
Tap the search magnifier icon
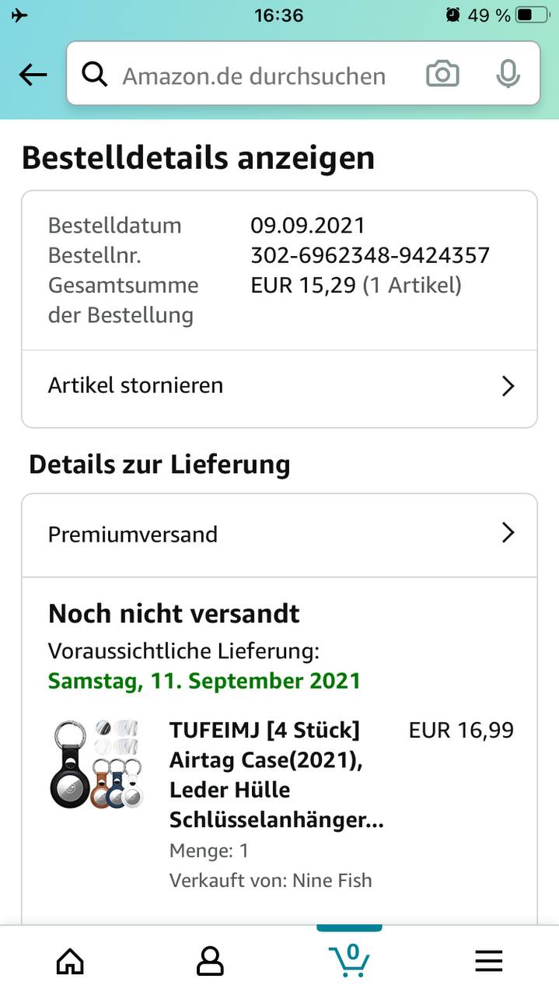click(95, 75)
